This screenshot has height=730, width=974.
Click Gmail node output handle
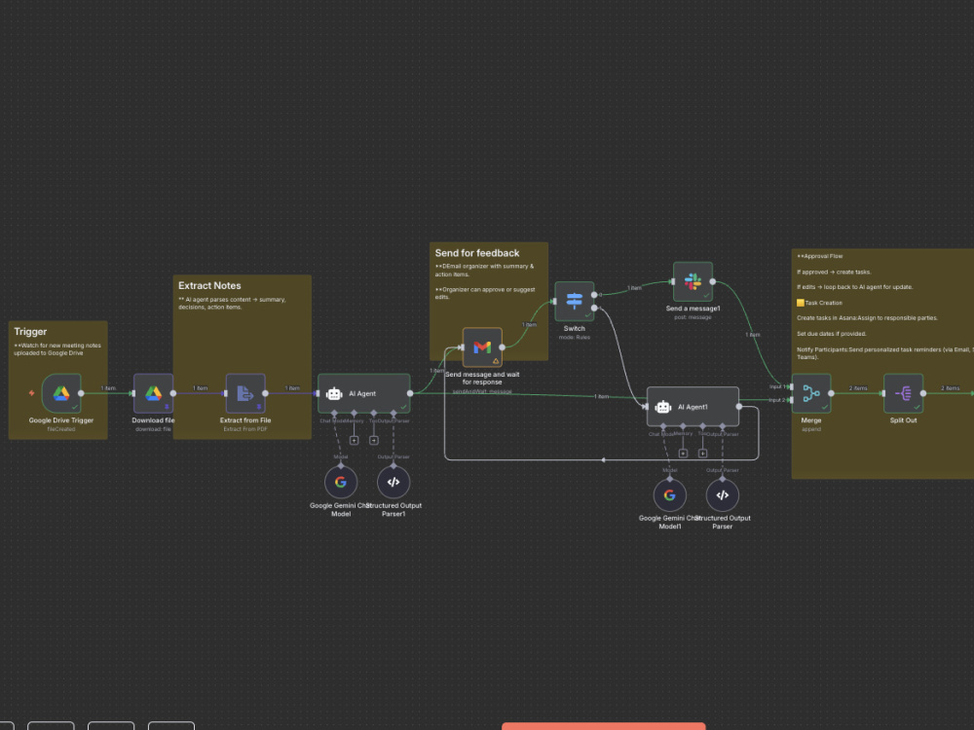[x=503, y=347]
